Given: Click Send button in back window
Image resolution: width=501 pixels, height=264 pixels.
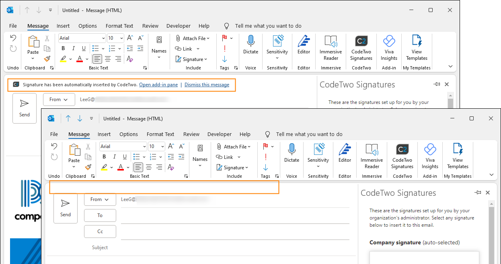Looking at the screenshot, I should point(25,108).
